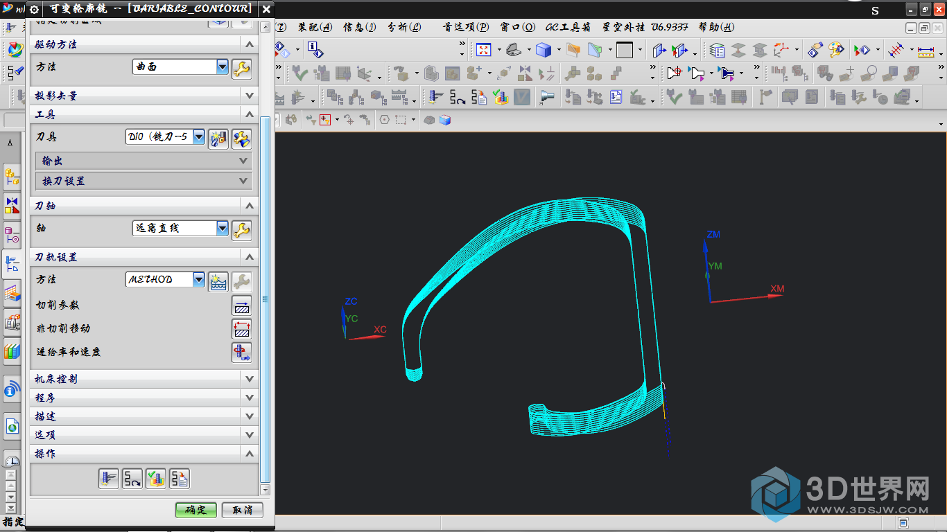Open dialog settings gear in title bar

point(34,10)
